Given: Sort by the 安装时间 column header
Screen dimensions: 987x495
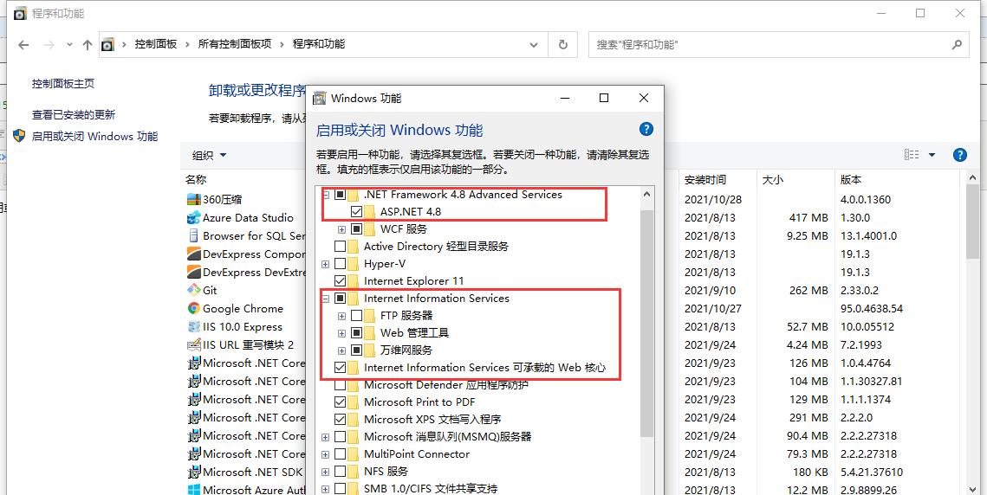Looking at the screenshot, I should tap(717, 180).
